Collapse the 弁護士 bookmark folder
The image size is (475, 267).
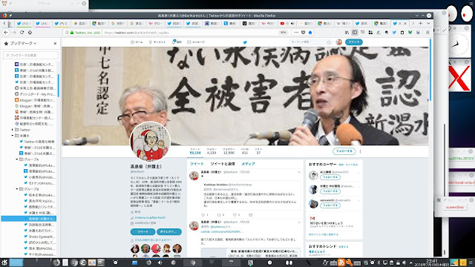point(13,136)
